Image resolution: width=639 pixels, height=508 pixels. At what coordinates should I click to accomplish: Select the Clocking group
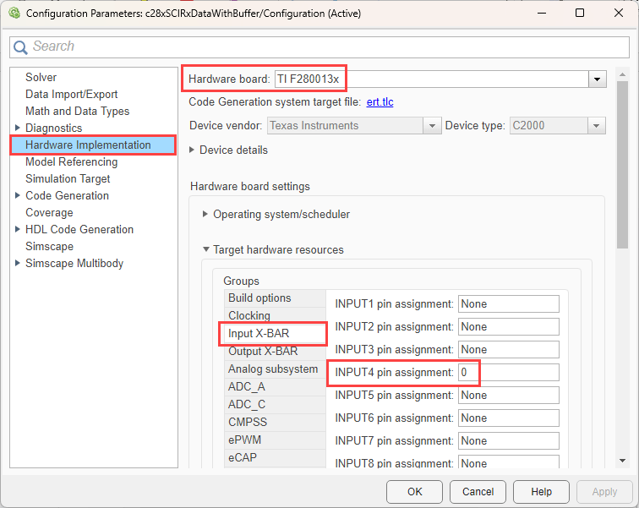pos(249,315)
